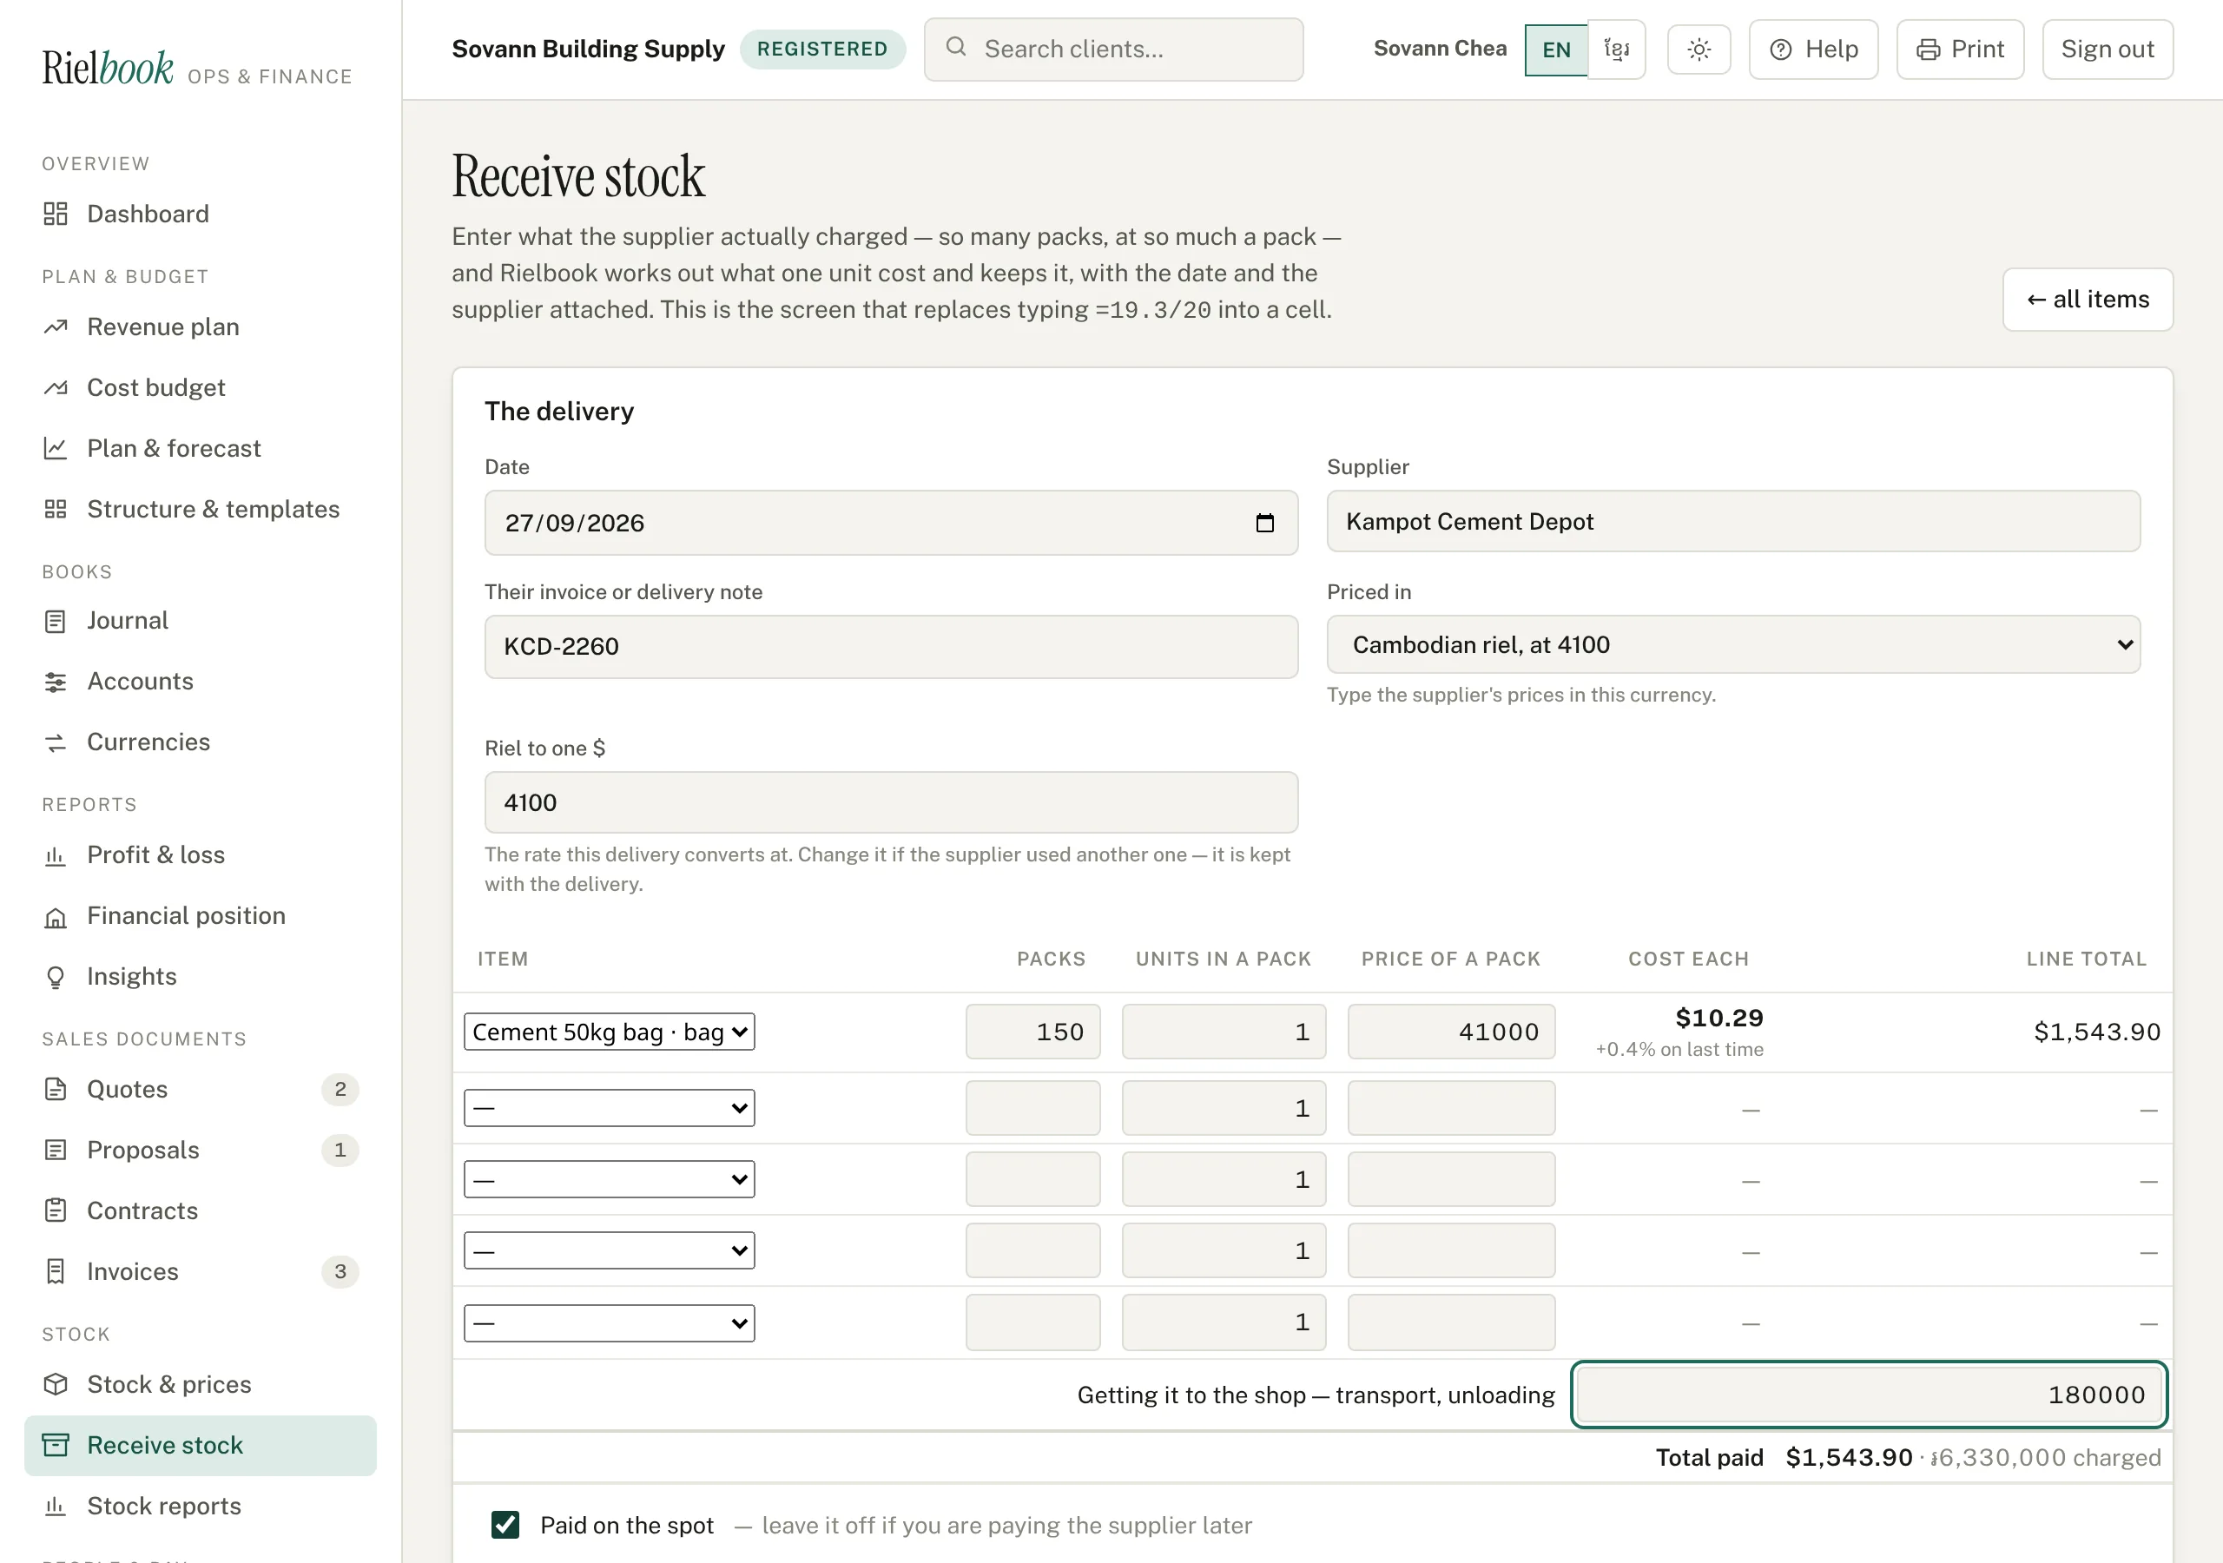Click the $10.29 cost each value
This screenshot has height=1563, width=2223.
[1719, 1019]
